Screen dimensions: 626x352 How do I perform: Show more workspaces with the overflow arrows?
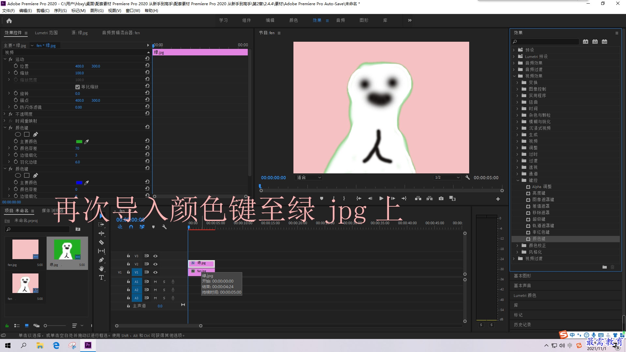[x=410, y=20]
